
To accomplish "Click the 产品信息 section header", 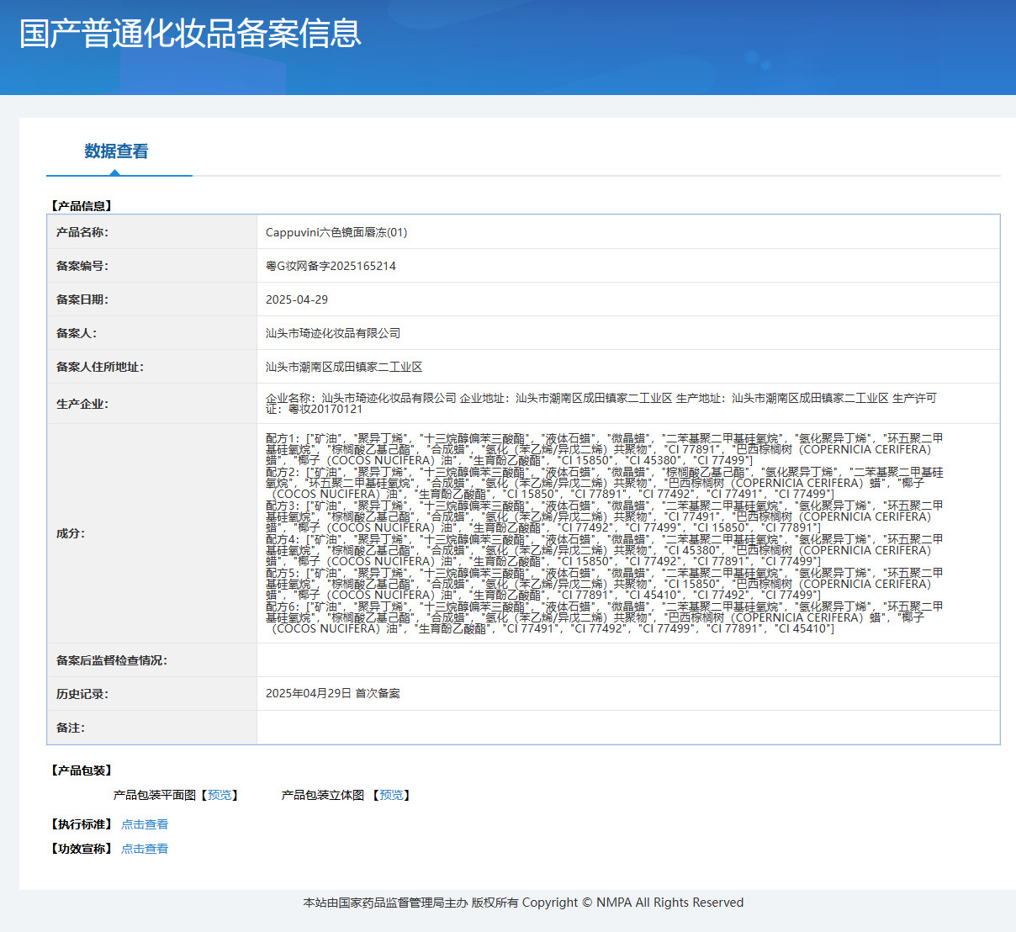I will click(81, 206).
